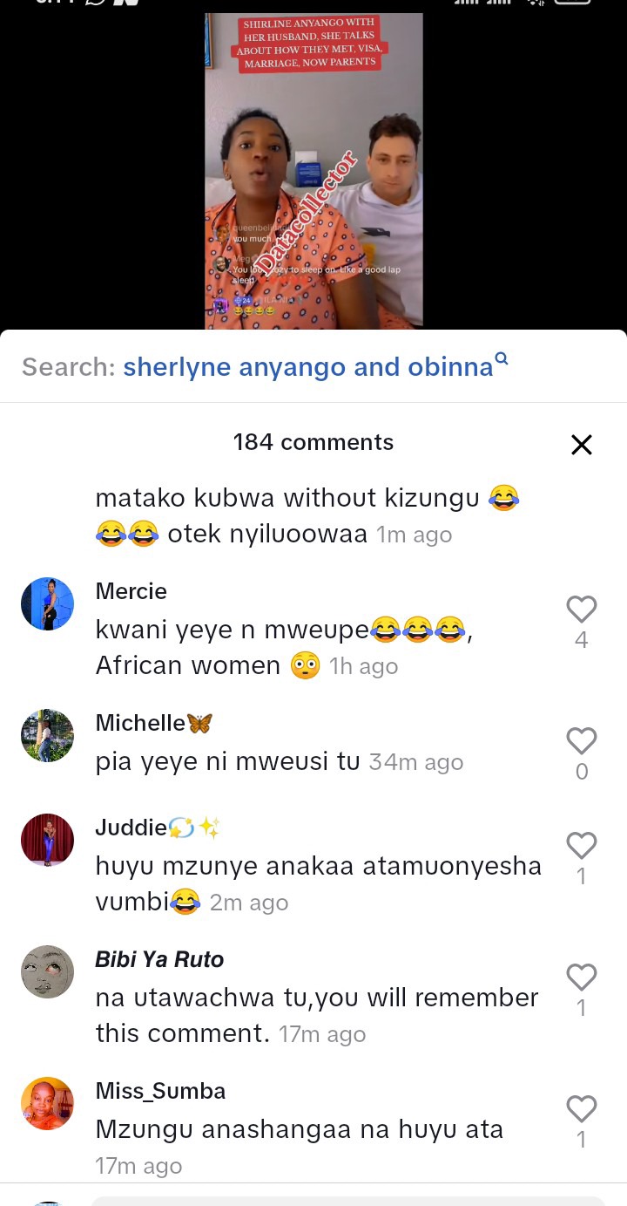Like Michelle's comment with the heart
This screenshot has width=627, height=1206.
[x=582, y=740]
